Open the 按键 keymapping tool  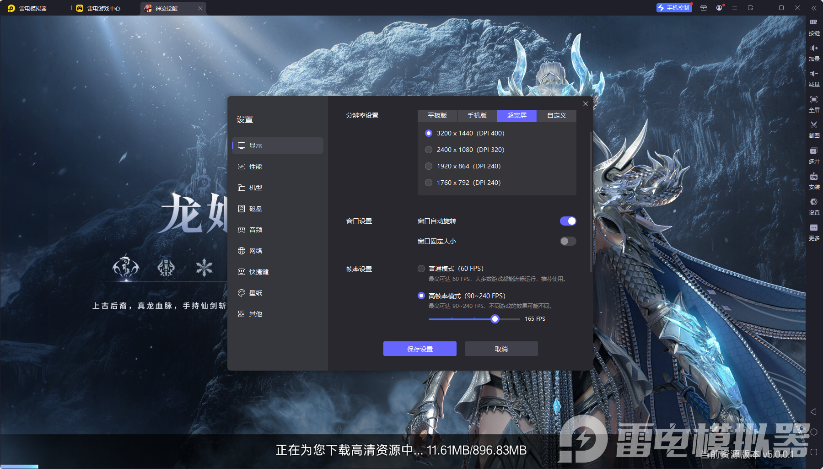(814, 27)
